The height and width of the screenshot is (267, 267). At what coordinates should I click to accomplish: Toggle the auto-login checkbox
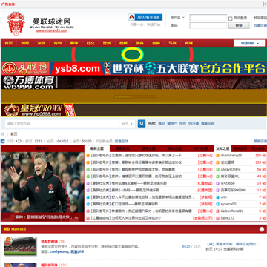coord(230,19)
